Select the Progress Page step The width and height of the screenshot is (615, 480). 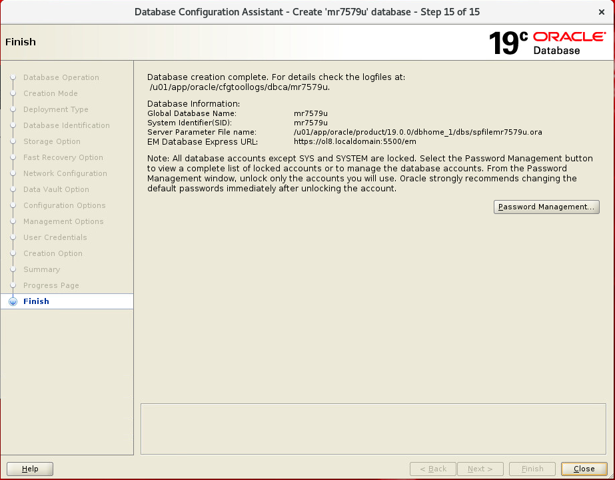51,285
